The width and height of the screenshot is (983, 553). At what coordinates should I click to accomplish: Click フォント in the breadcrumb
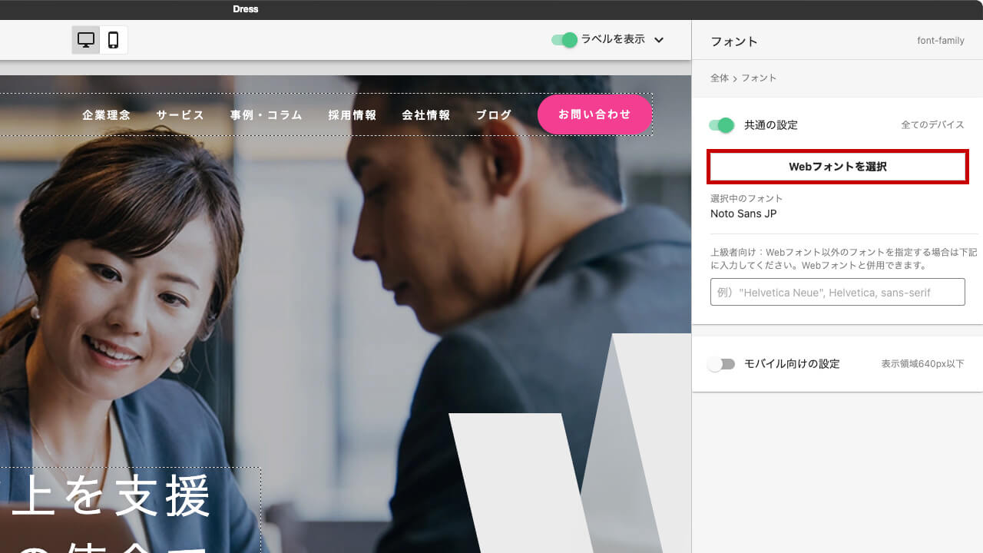(x=759, y=78)
